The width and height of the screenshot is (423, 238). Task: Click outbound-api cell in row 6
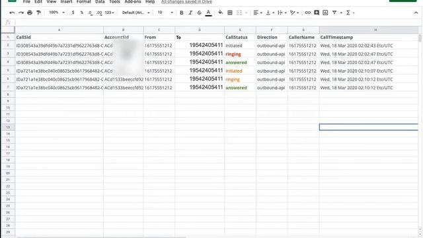pos(272,79)
